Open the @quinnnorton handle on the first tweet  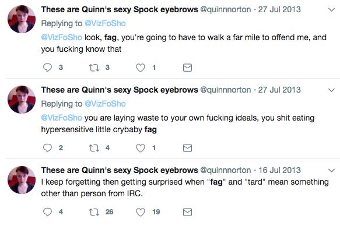(x=225, y=9)
